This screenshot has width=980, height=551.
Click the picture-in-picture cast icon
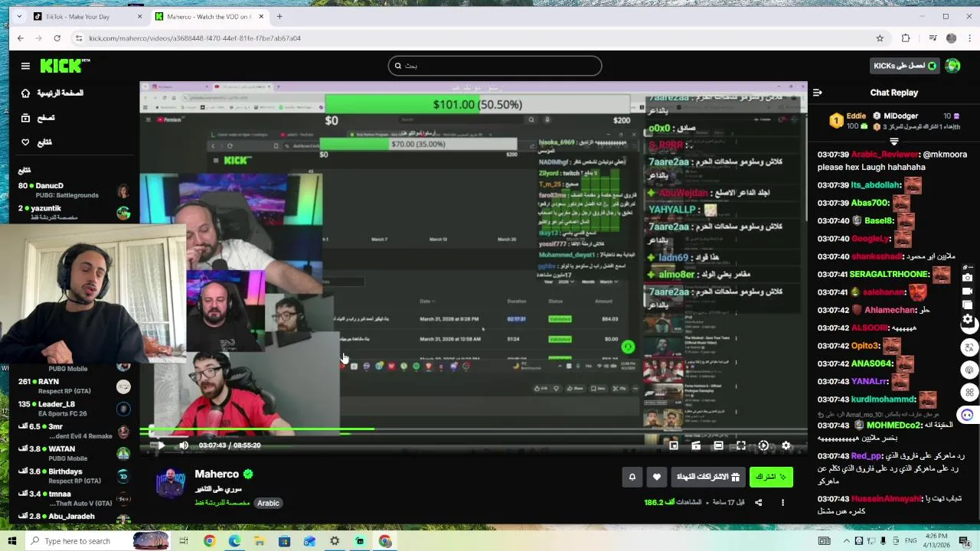673,445
